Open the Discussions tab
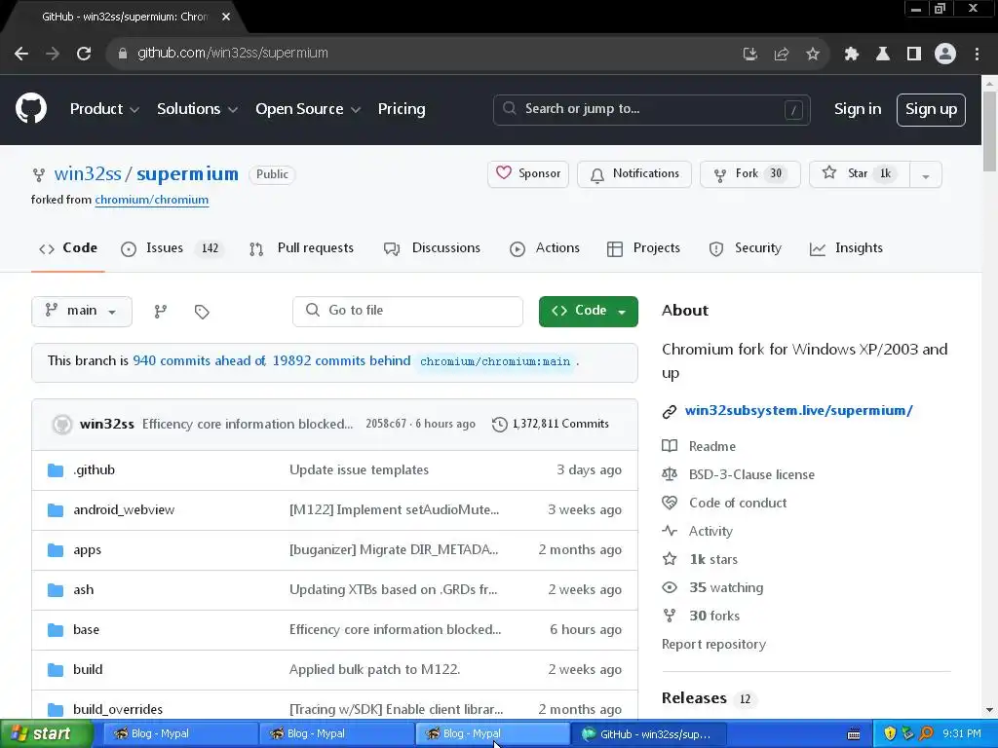Viewport: 998px width, 748px height. click(x=432, y=248)
